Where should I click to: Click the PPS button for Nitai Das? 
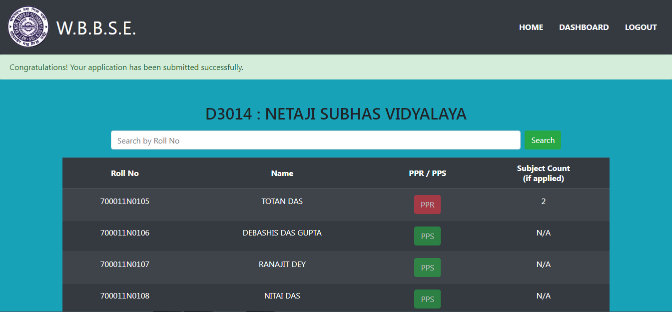point(427,299)
